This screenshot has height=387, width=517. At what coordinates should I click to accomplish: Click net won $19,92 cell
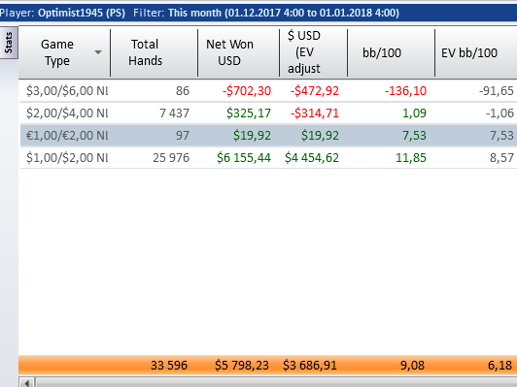(x=252, y=136)
